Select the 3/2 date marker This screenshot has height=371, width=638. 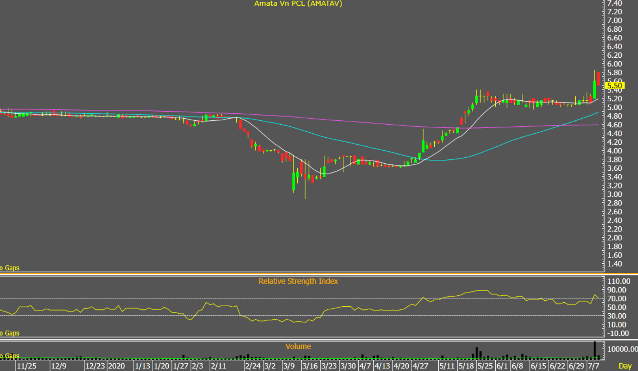click(270, 366)
